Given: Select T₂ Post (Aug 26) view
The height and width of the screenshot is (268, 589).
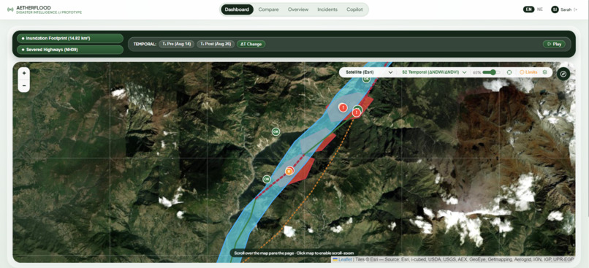Looking at the screenshot, I should (216, 44).
